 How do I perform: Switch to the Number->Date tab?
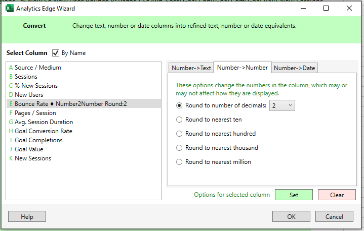tap(295, 68)
